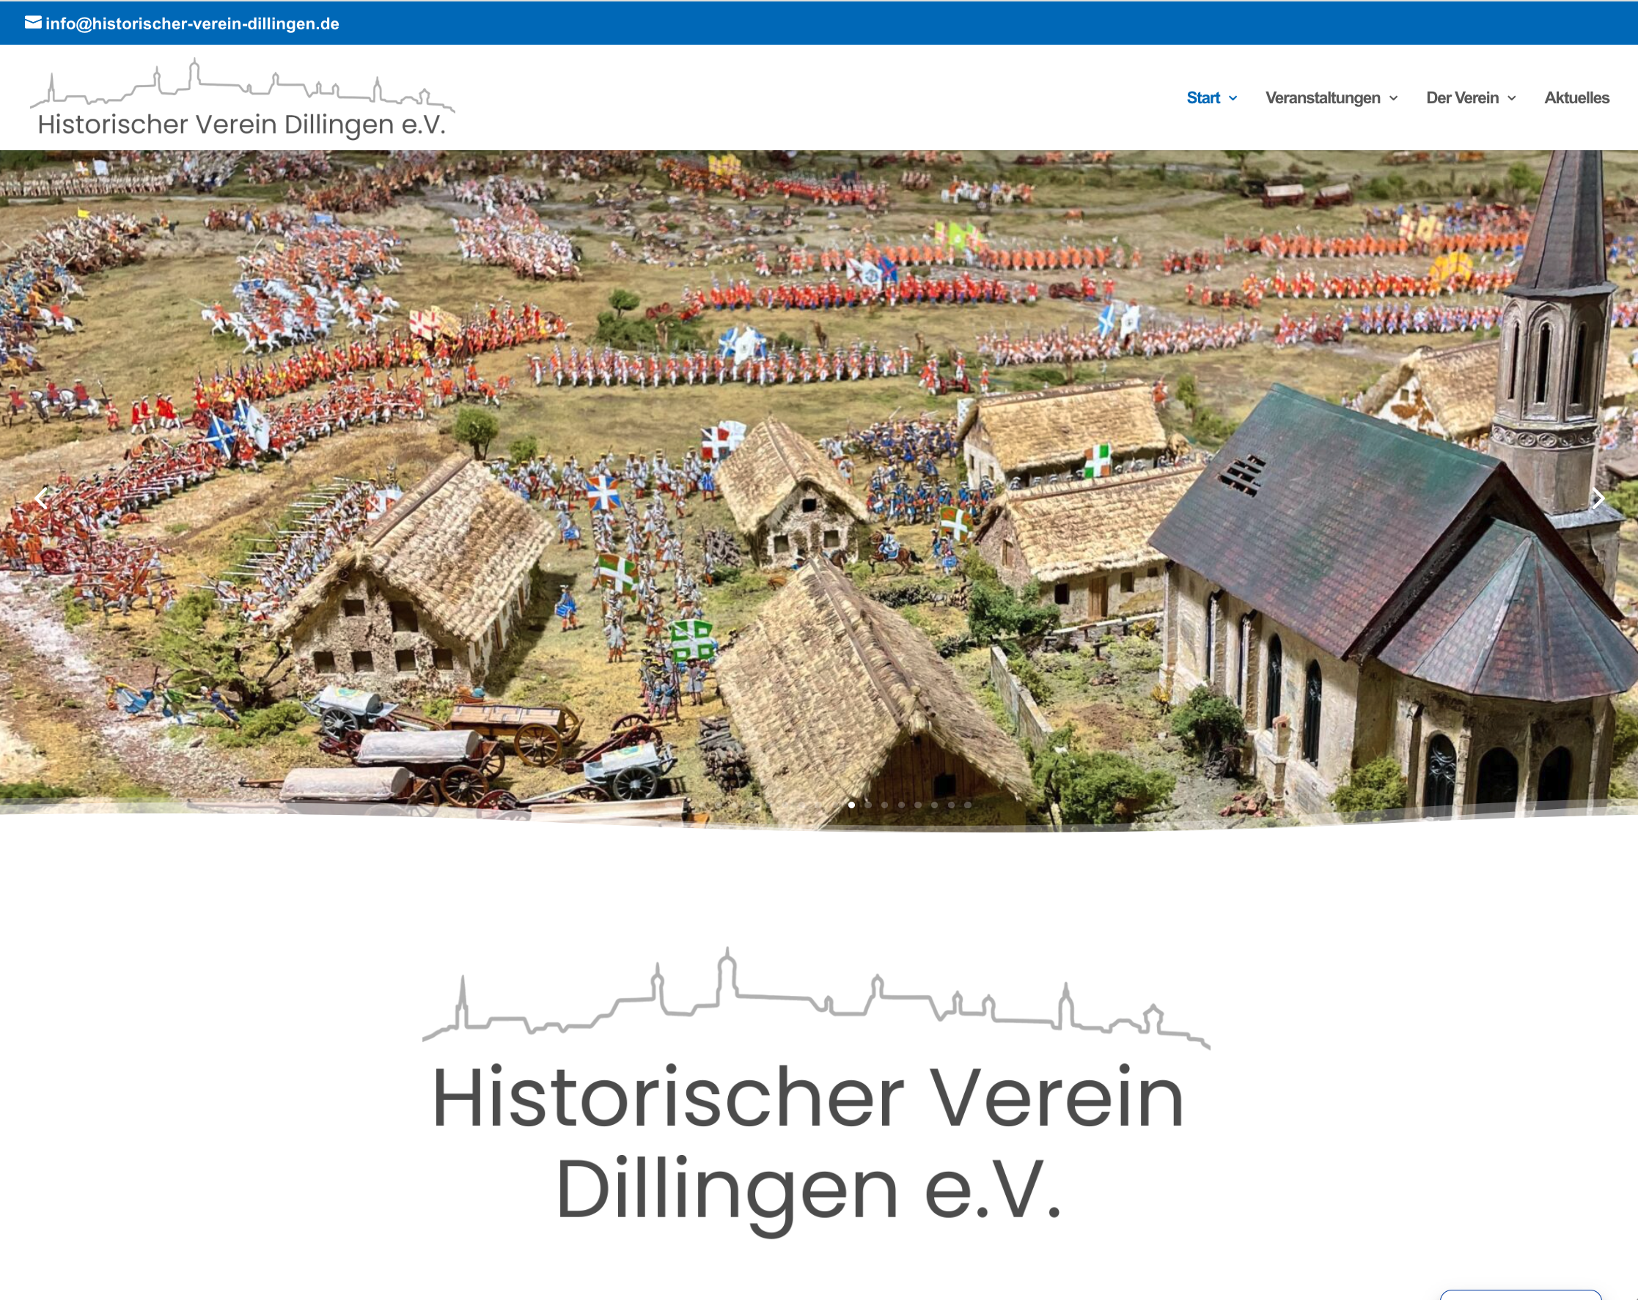Expand Veranstaltungen dropdown arrow

[1393, 99]
